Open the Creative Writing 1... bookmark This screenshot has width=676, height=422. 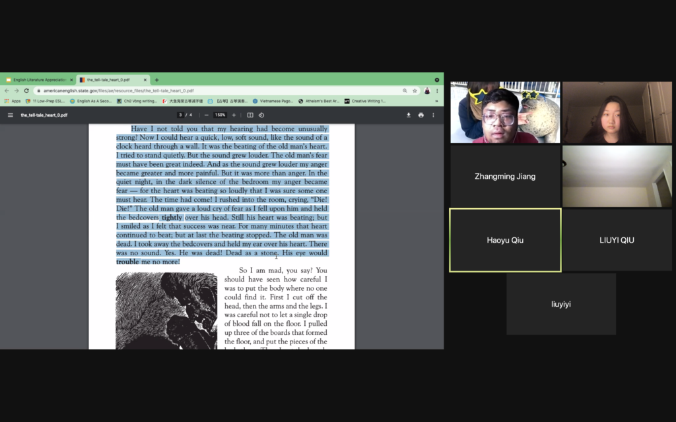[x=364, y=101]
